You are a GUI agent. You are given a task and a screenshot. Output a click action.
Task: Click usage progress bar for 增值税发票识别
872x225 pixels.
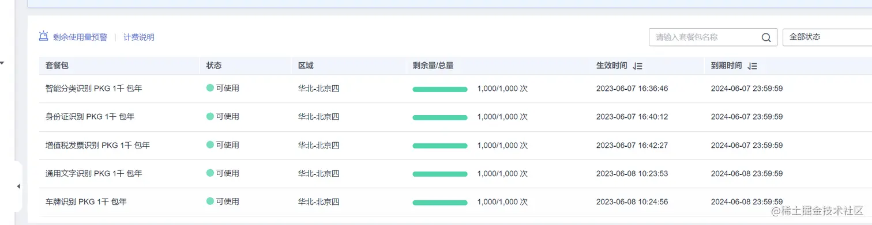tap(440, 146)
